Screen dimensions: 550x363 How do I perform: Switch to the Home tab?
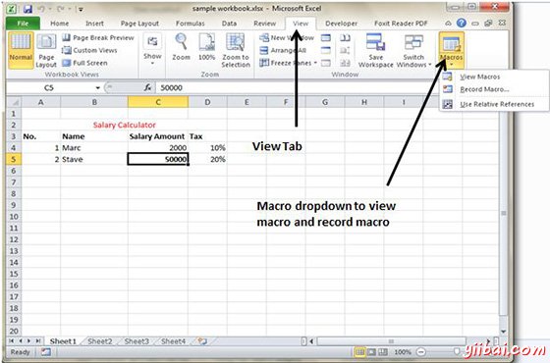59,24
